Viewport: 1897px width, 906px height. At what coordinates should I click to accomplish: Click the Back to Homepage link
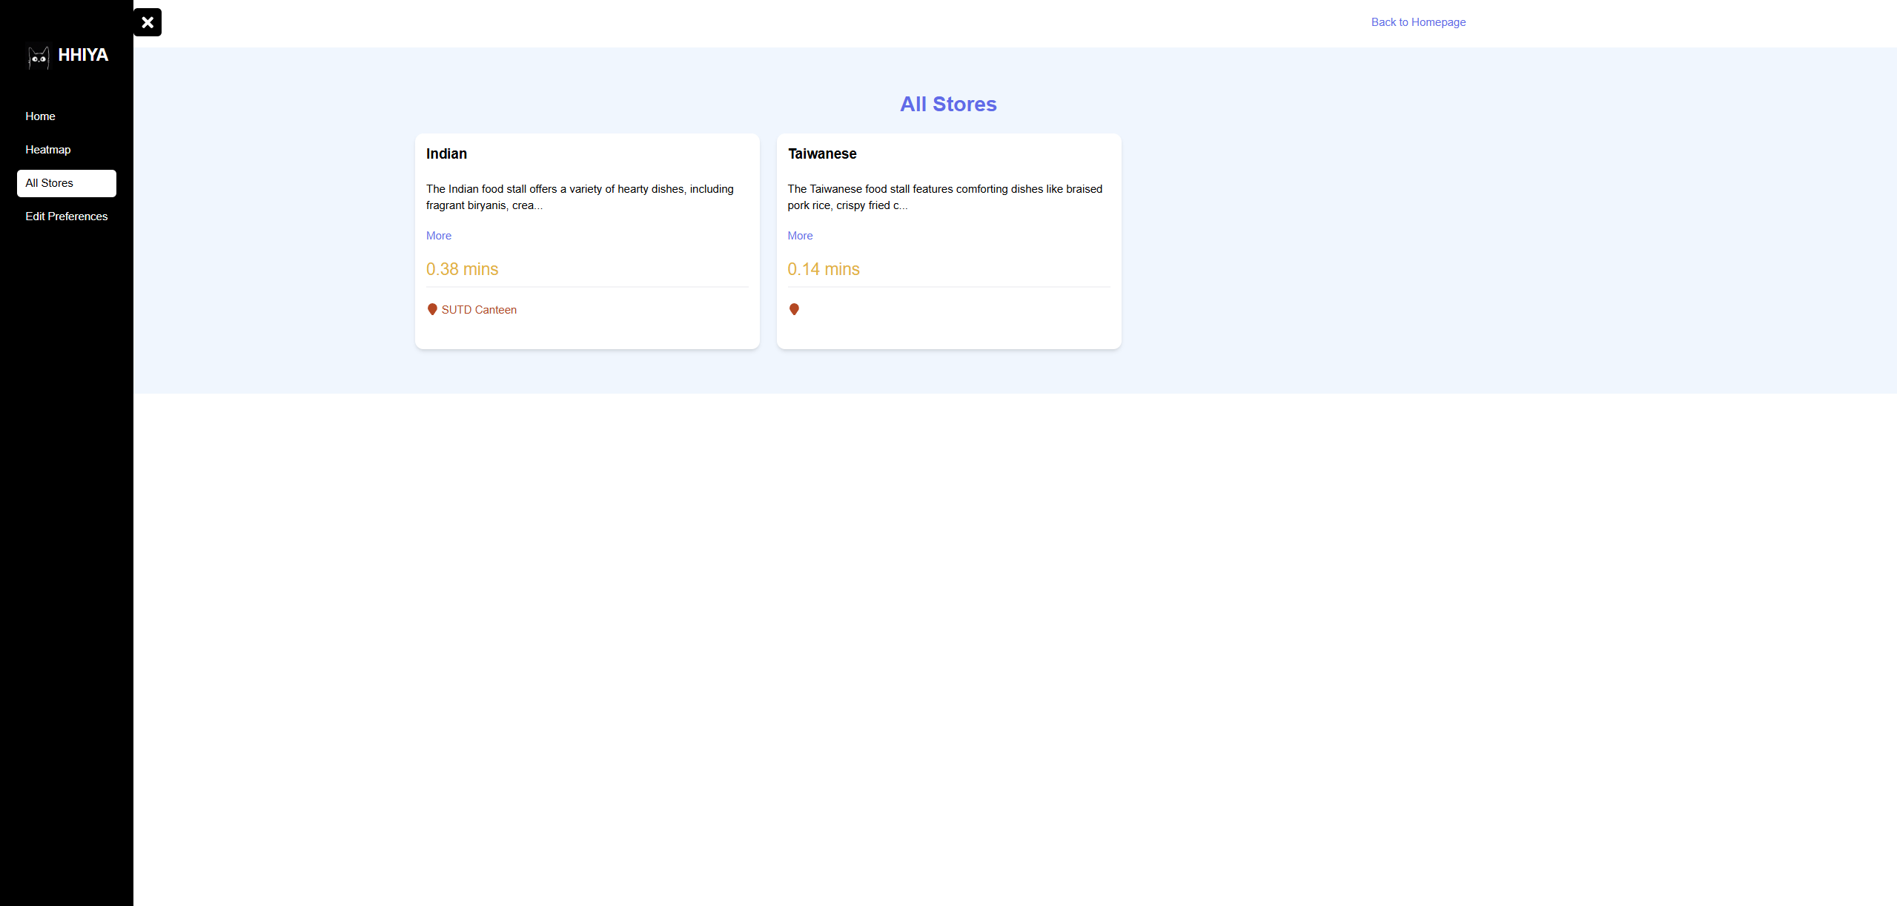(1417, 22)
